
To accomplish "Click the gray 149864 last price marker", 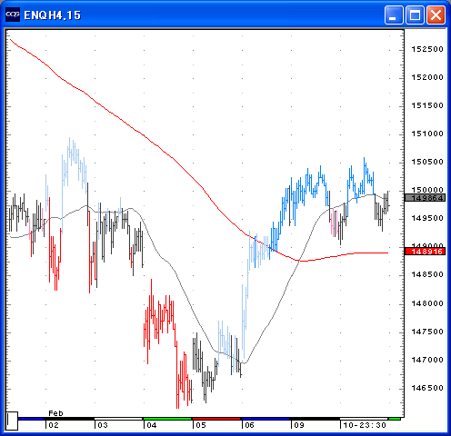I will (x=425, y=198).
